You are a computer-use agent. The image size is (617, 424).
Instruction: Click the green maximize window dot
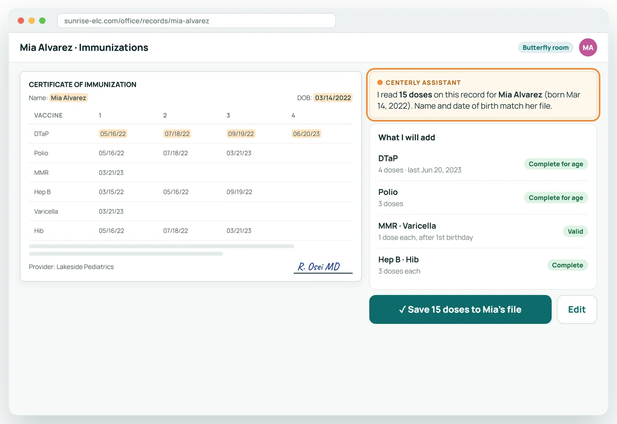(x=42, y=21)
